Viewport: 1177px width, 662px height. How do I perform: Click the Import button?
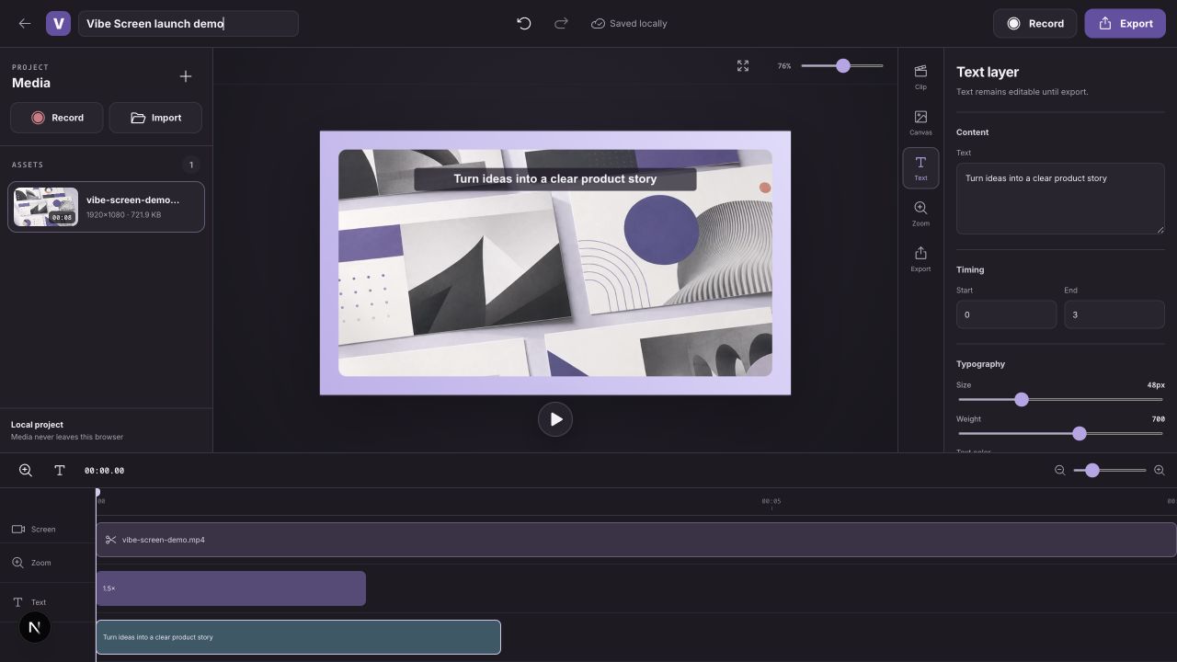tap(155, 118)
